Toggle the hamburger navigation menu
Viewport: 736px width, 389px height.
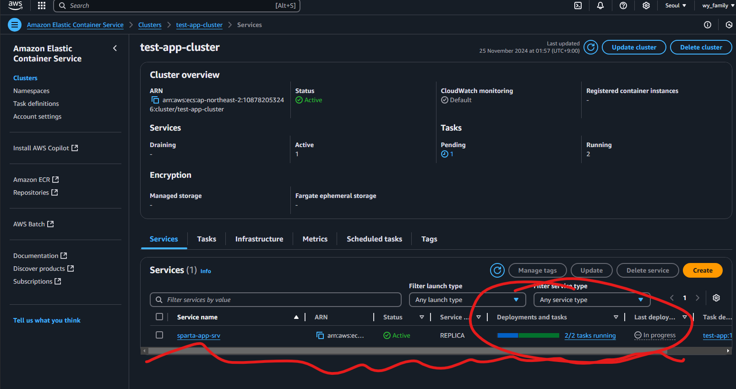[15, 25]
